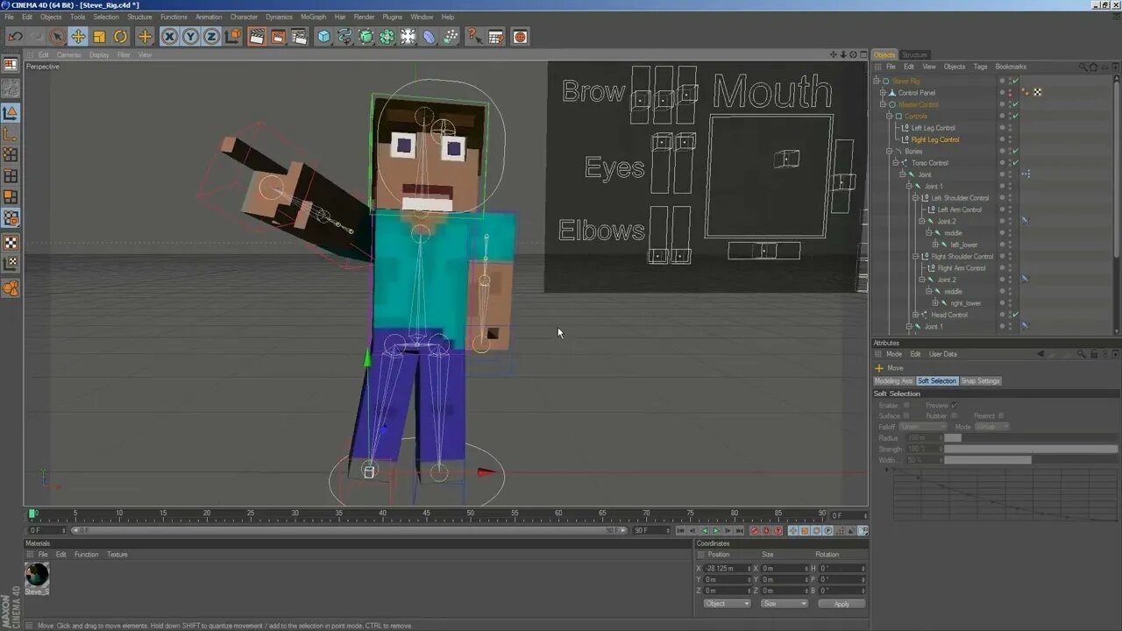The image size is (1122, 631).
Task: Expand the Control Panel object node
Action: pyautogui.click(x=883, y=93)
